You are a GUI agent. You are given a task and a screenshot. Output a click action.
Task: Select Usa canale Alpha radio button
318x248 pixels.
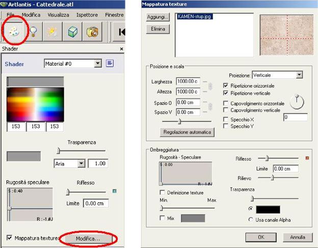click(x=250, y=219)
